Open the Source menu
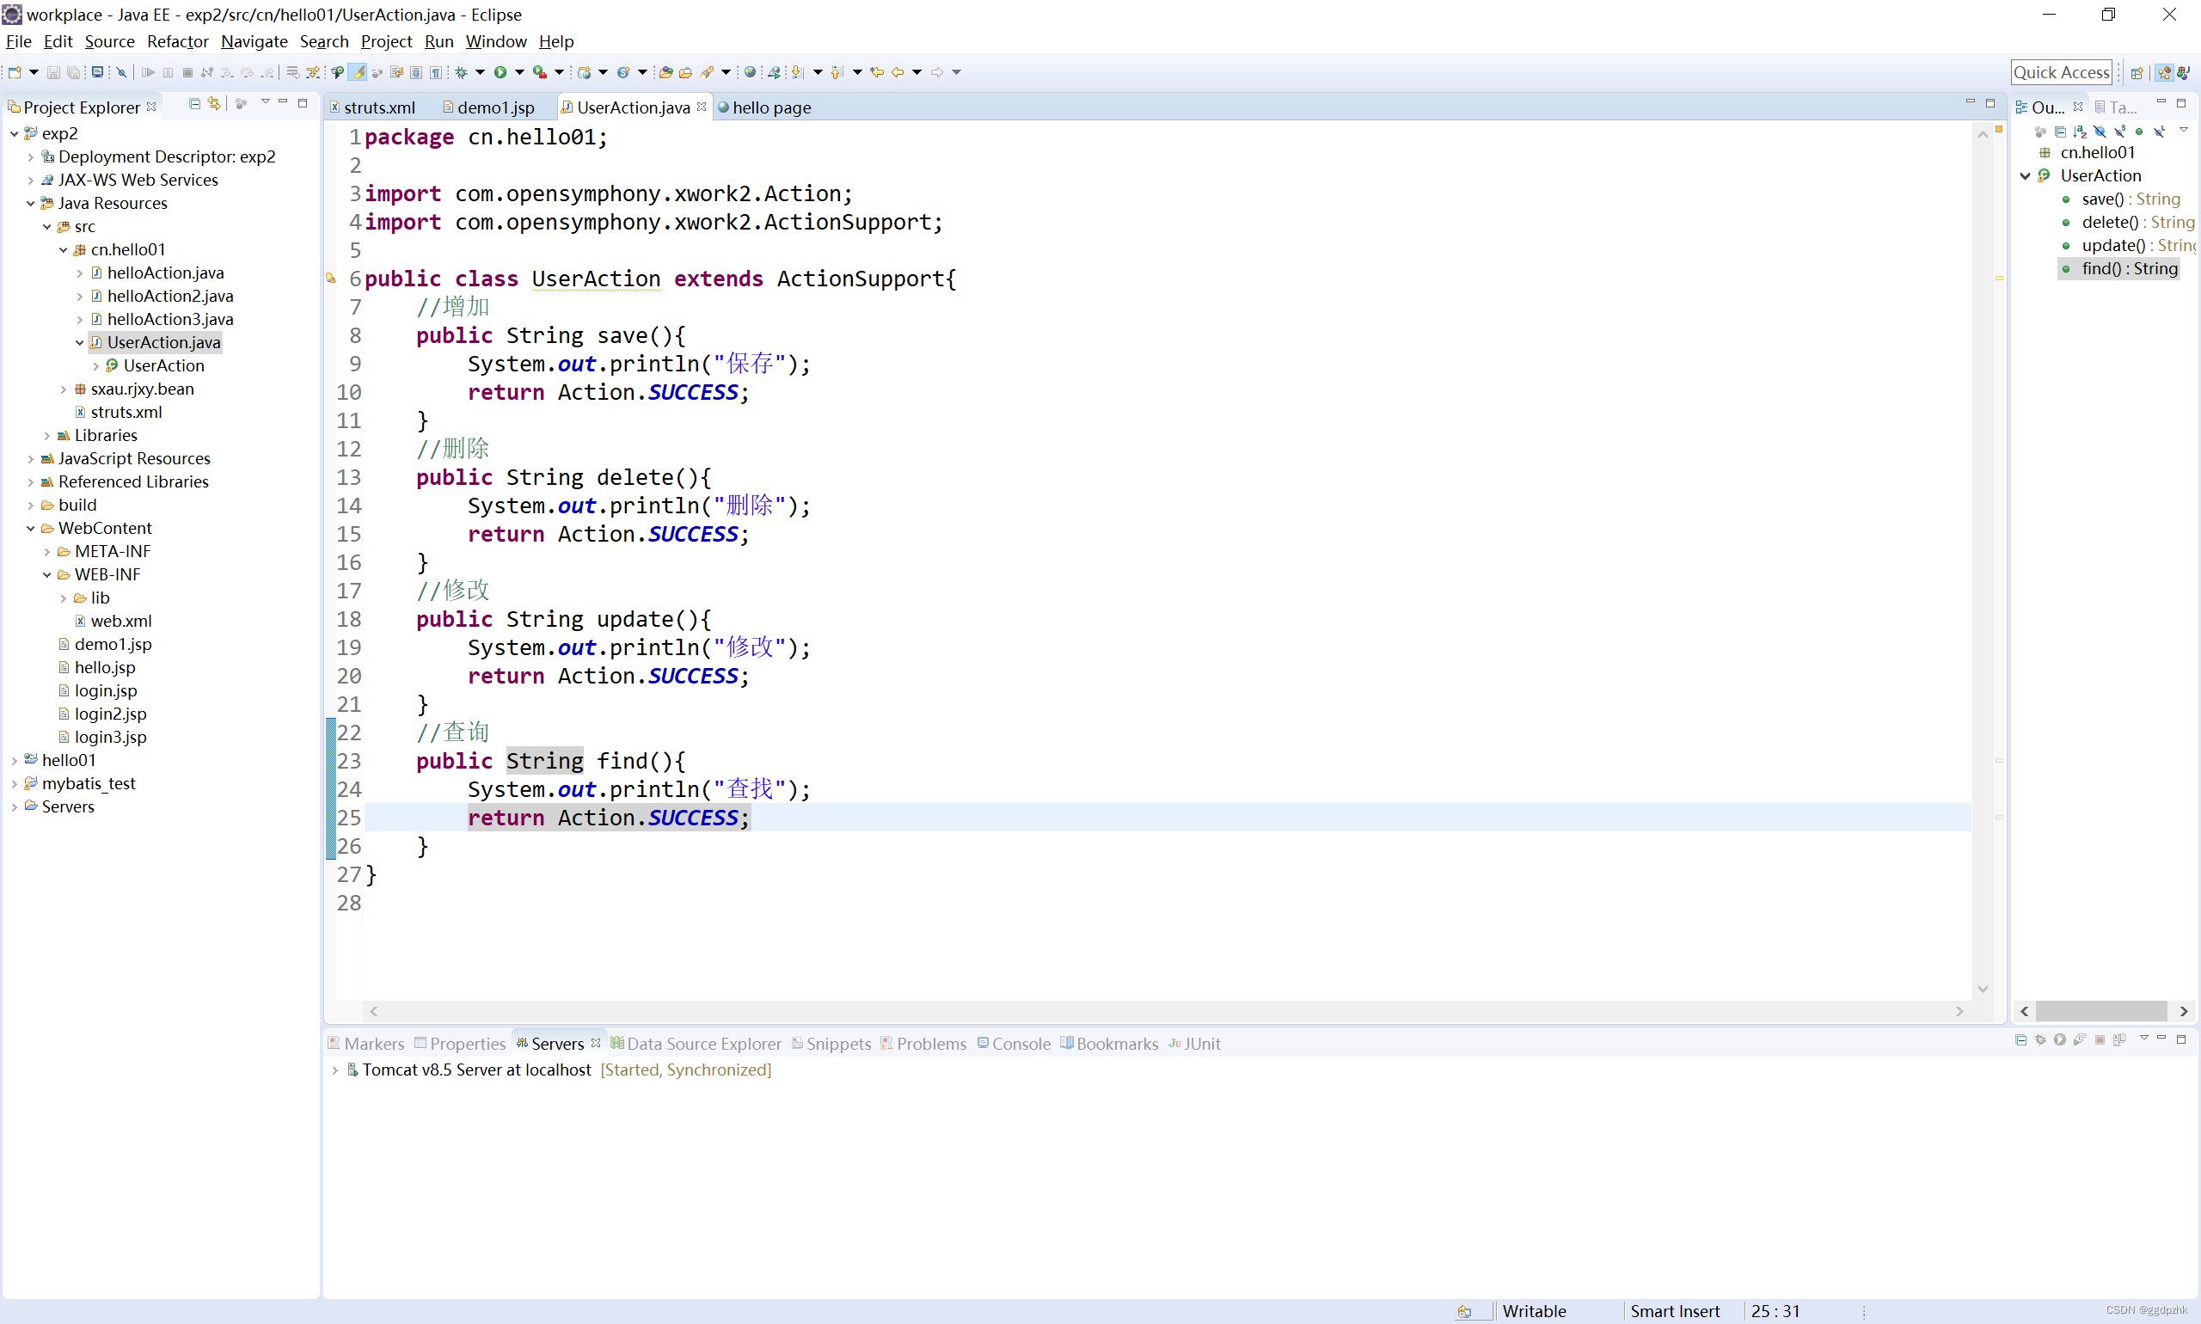Screen dimensions: 2201x1324 110,41
